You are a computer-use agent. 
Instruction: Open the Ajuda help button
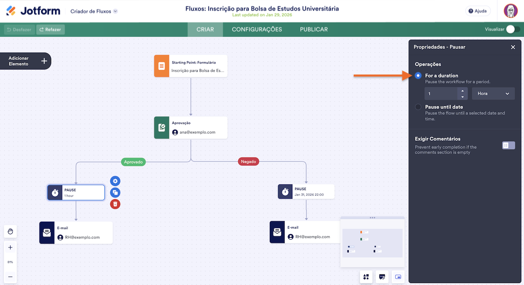pyautogui.click(x=478, y=11)
